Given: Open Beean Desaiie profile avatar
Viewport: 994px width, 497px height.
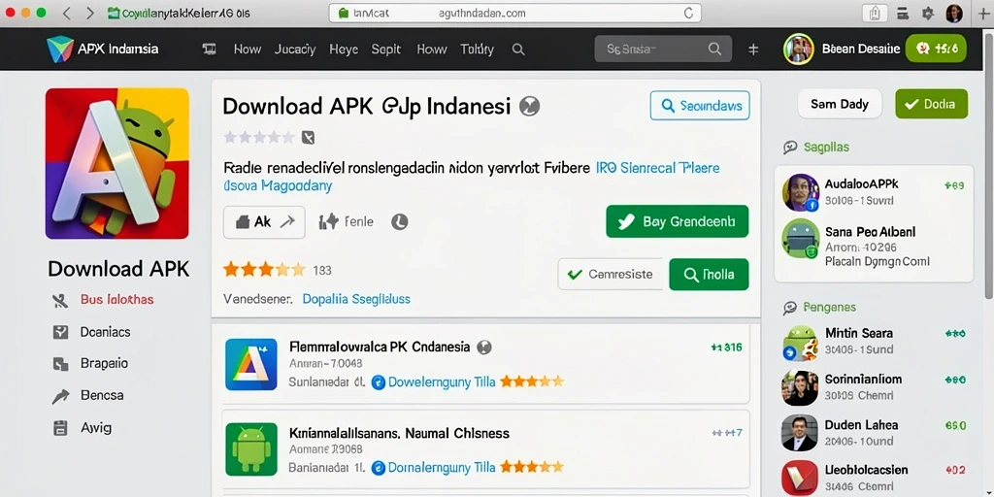Looking at the screenshot, I should click(x=799, y=49).
